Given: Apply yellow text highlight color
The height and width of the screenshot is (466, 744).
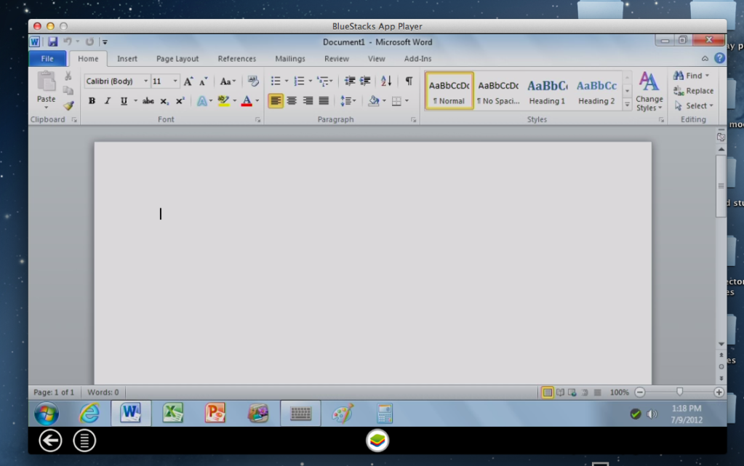Looking at the screenshot, I should [x=223, y=101].
